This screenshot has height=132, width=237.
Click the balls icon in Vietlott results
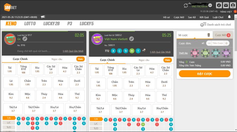pos(144,50)
